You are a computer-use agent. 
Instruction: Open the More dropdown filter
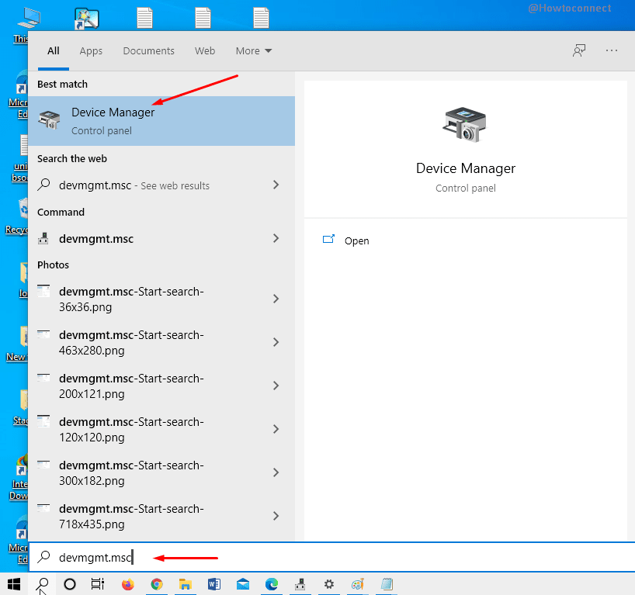pos(254,50)
